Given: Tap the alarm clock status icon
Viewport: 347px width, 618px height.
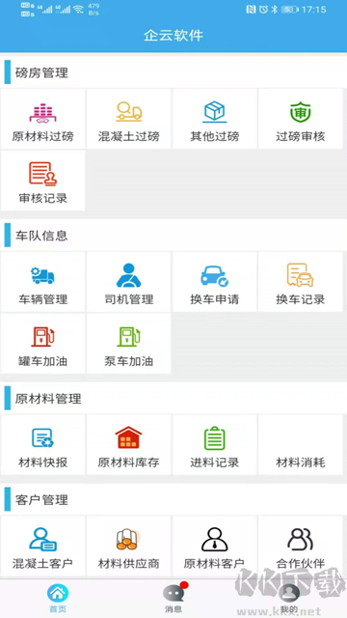Looking at the screenshot, I should click(263, 10).
